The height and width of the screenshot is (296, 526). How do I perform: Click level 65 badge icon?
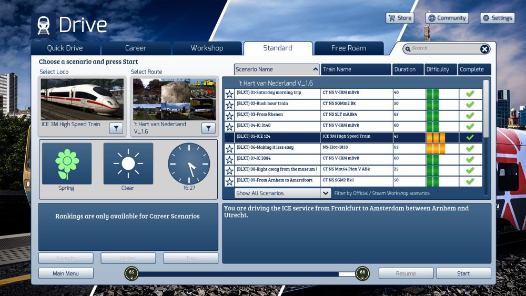pos(132,273)
